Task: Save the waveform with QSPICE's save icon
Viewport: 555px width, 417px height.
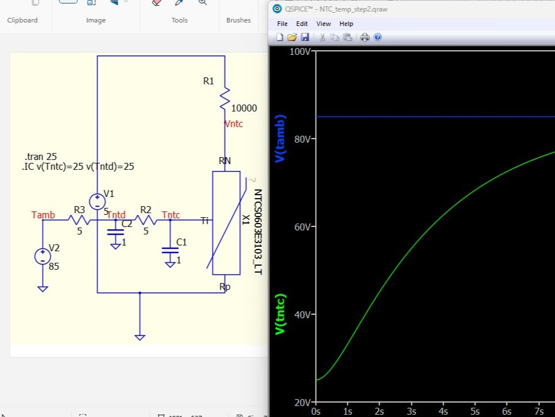Action: [305, 37]
